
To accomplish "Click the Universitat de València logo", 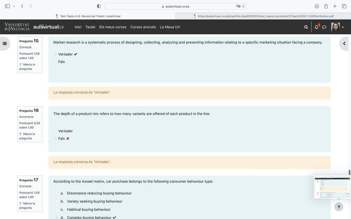I will pos(17,27).
